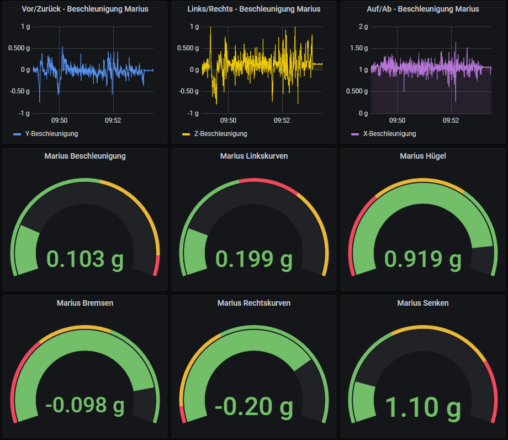Click the 0.103 g gauge value
The height and width of the screenshot is (440, 508).
click(85, 259)
